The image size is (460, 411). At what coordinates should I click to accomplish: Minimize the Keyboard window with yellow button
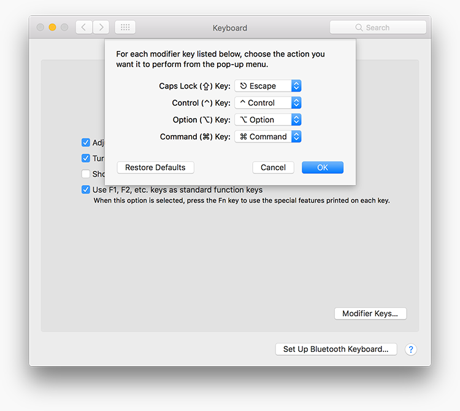click(x=52, y=28)
